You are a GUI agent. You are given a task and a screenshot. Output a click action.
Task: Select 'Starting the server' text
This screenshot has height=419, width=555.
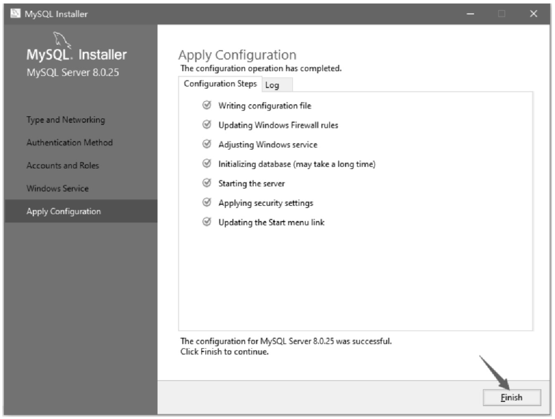[251, 184]
